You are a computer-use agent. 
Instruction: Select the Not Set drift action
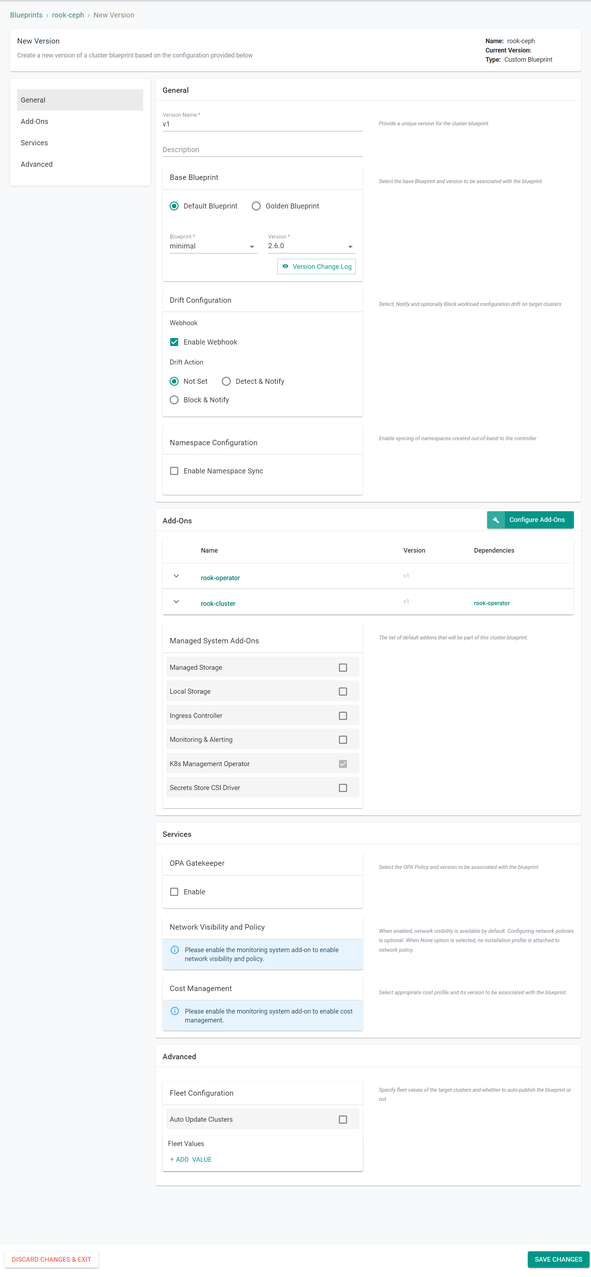(174, 381)
